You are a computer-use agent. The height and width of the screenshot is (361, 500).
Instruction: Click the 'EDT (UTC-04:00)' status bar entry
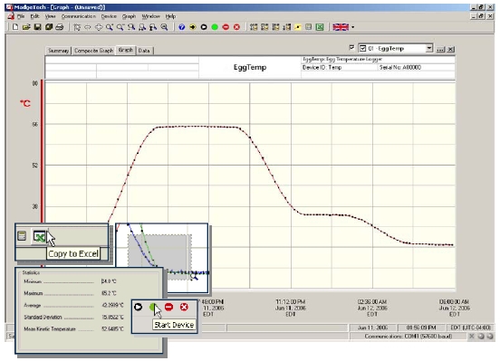click(x=470, y=328)
